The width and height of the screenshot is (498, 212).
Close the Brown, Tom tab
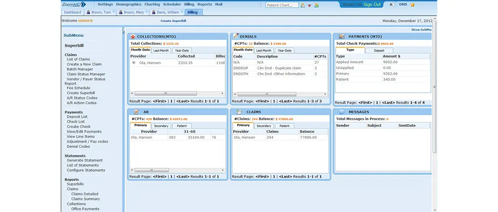pyautogui.click(x=114, y=12)
